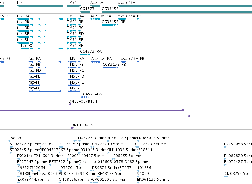The image size is (252, 184).
Task: Click the fax-PB protein label
Action: [34, 65]
